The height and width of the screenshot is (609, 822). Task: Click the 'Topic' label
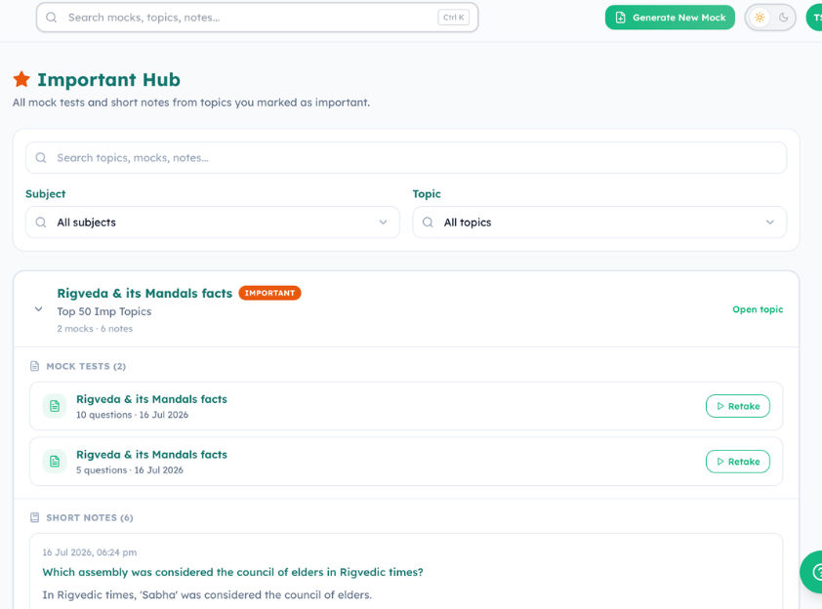click(427, 194)
